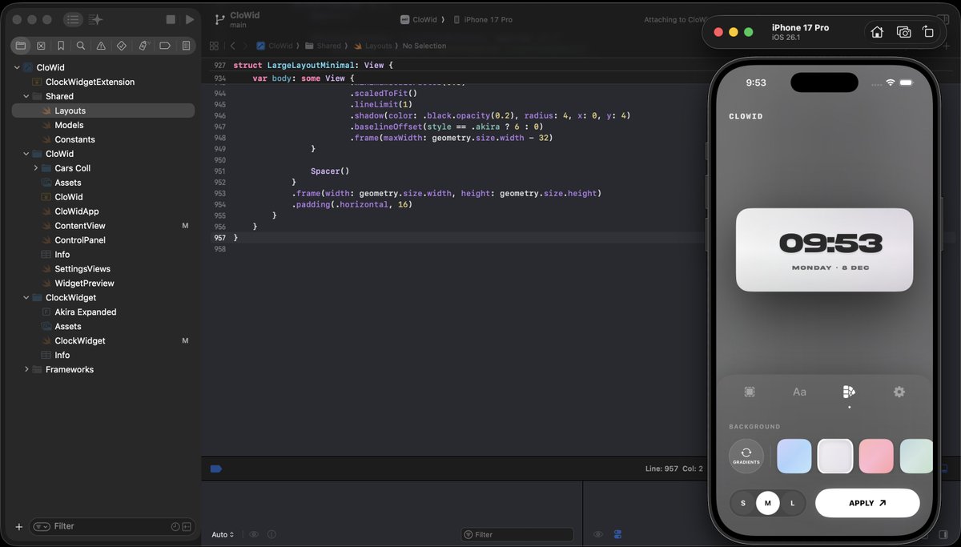Image resolution: width=961 pixels, height=547 pixels.
Task: Select the green gradient swatch at row end
Action: [916, 456]
